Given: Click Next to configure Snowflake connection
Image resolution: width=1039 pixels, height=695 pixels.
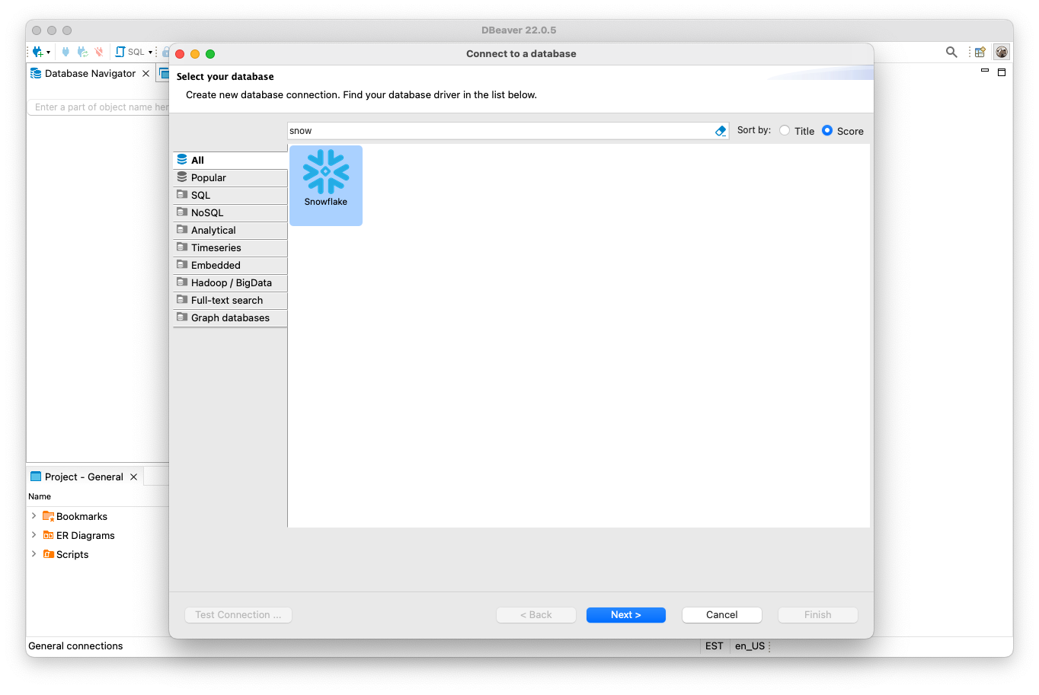Looking at the screenshot, I should coord(625,614).
